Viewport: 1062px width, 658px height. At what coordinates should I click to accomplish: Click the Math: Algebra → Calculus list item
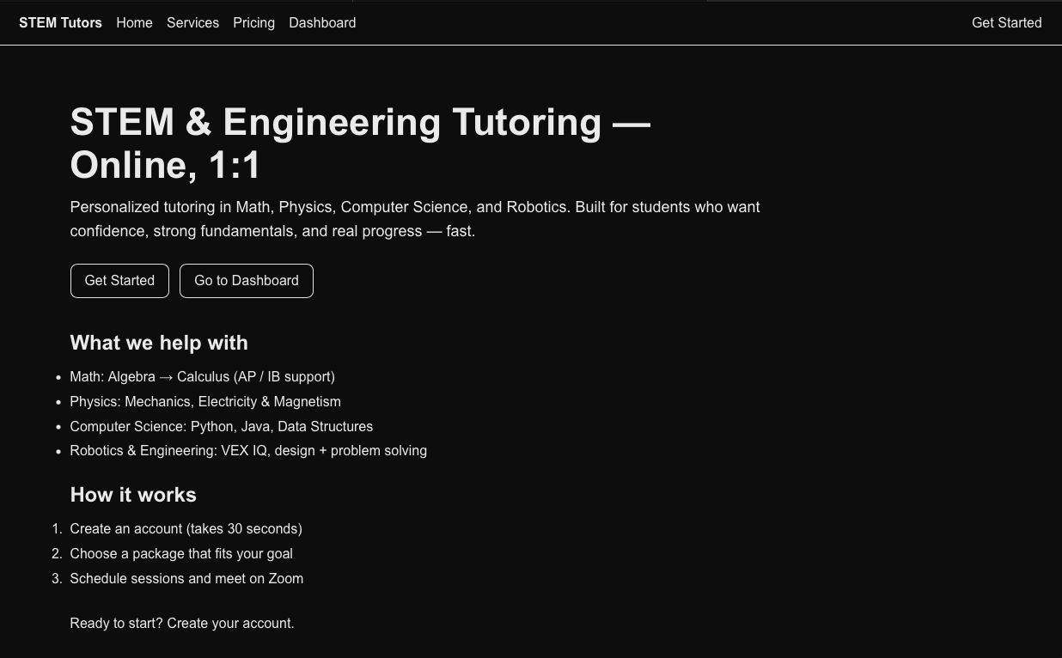(202, 377)
